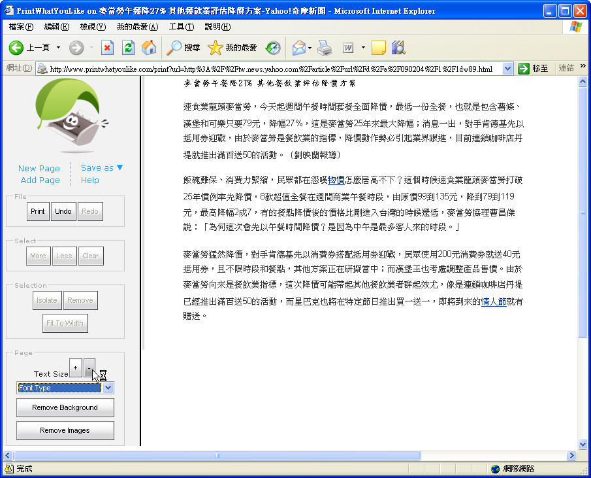Click the Less select button
Screen dimensions: 591x478
(64, 256)
